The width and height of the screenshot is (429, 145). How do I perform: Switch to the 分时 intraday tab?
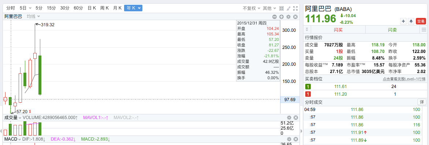point(11,8)
